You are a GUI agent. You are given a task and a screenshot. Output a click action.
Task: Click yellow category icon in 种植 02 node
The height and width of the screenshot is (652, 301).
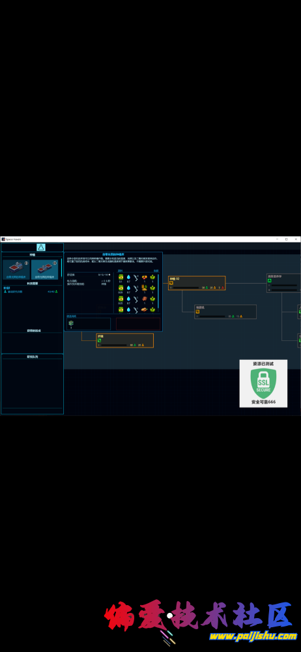click(171, 283)
